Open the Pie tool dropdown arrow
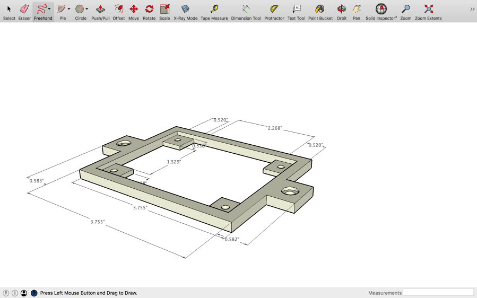The height and width of the screenshot is (298, 477). (x=69, y=9)
